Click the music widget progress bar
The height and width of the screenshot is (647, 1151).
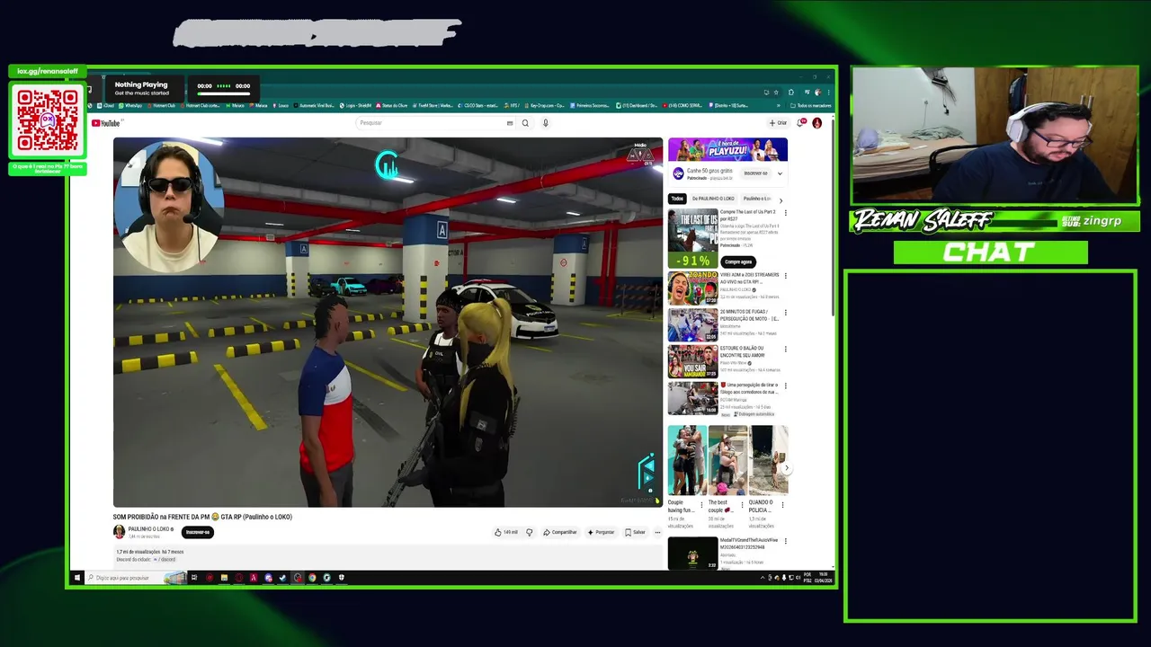point(224,93)
